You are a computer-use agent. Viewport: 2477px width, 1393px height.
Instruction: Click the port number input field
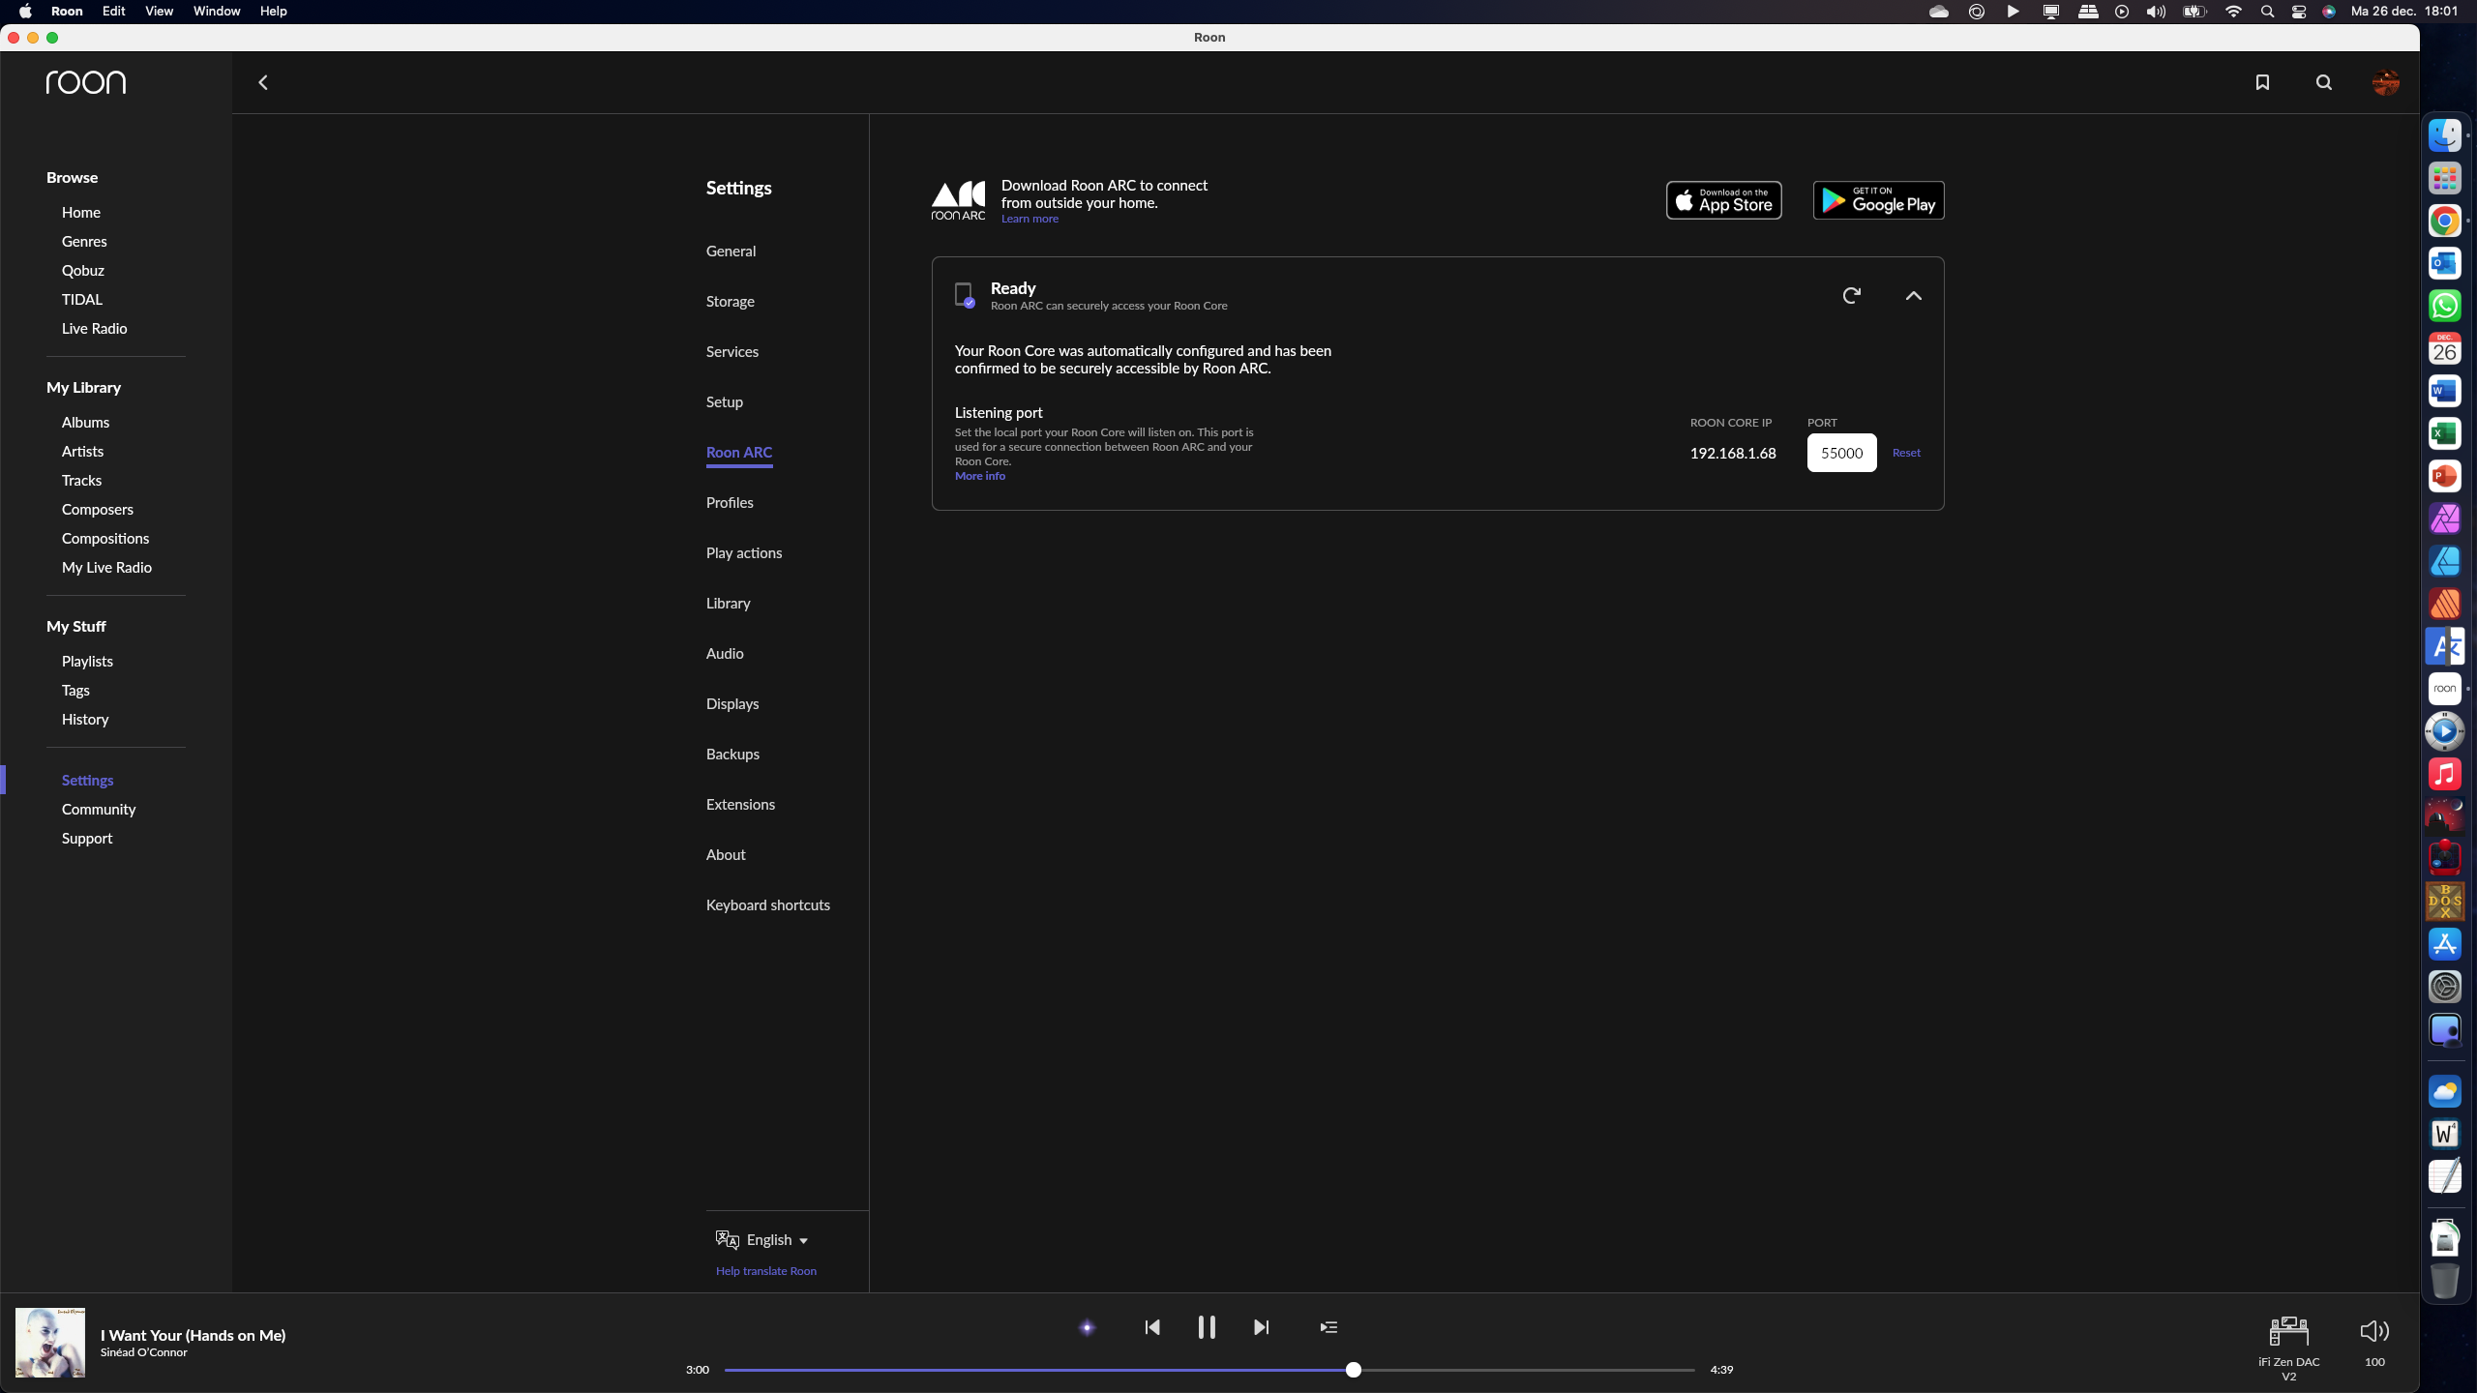[x=1841, y=453]
